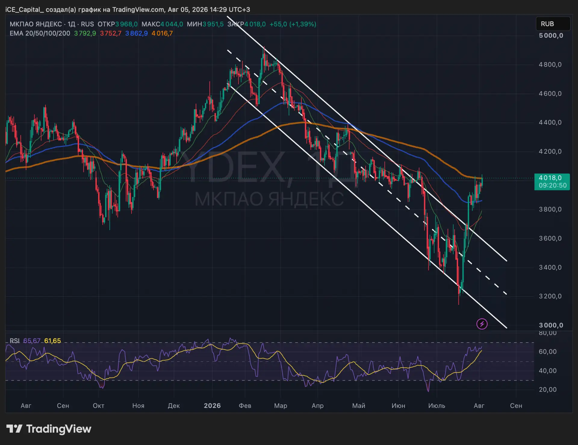
Task: Click the Июн label on time axis
Action: click(x=398, y=406)
